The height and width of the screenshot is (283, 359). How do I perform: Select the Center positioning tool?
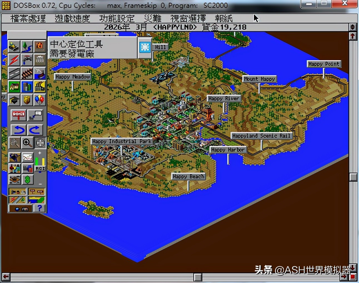point(40,143)
